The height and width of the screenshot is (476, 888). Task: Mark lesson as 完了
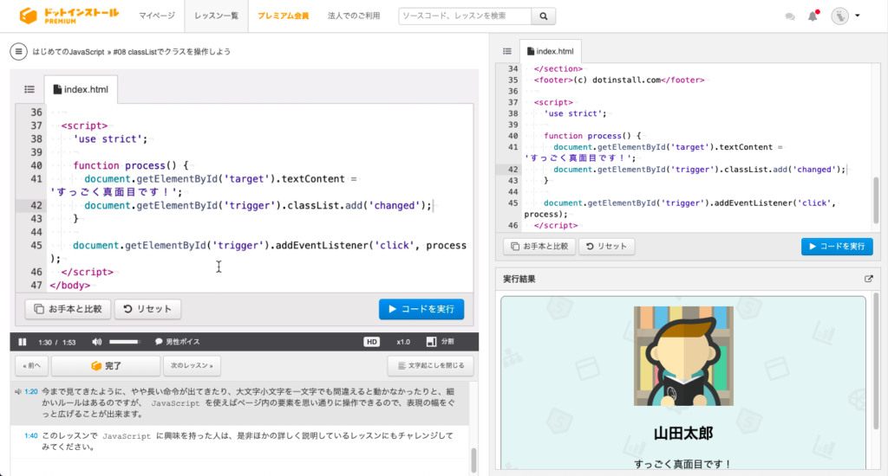coord(106,366)
